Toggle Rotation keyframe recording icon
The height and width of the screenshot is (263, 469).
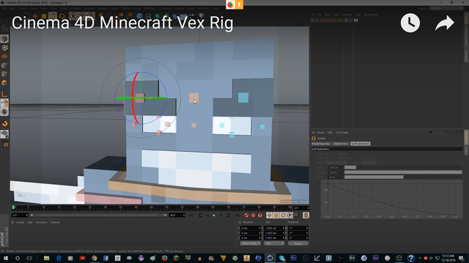tap(283, 216)
